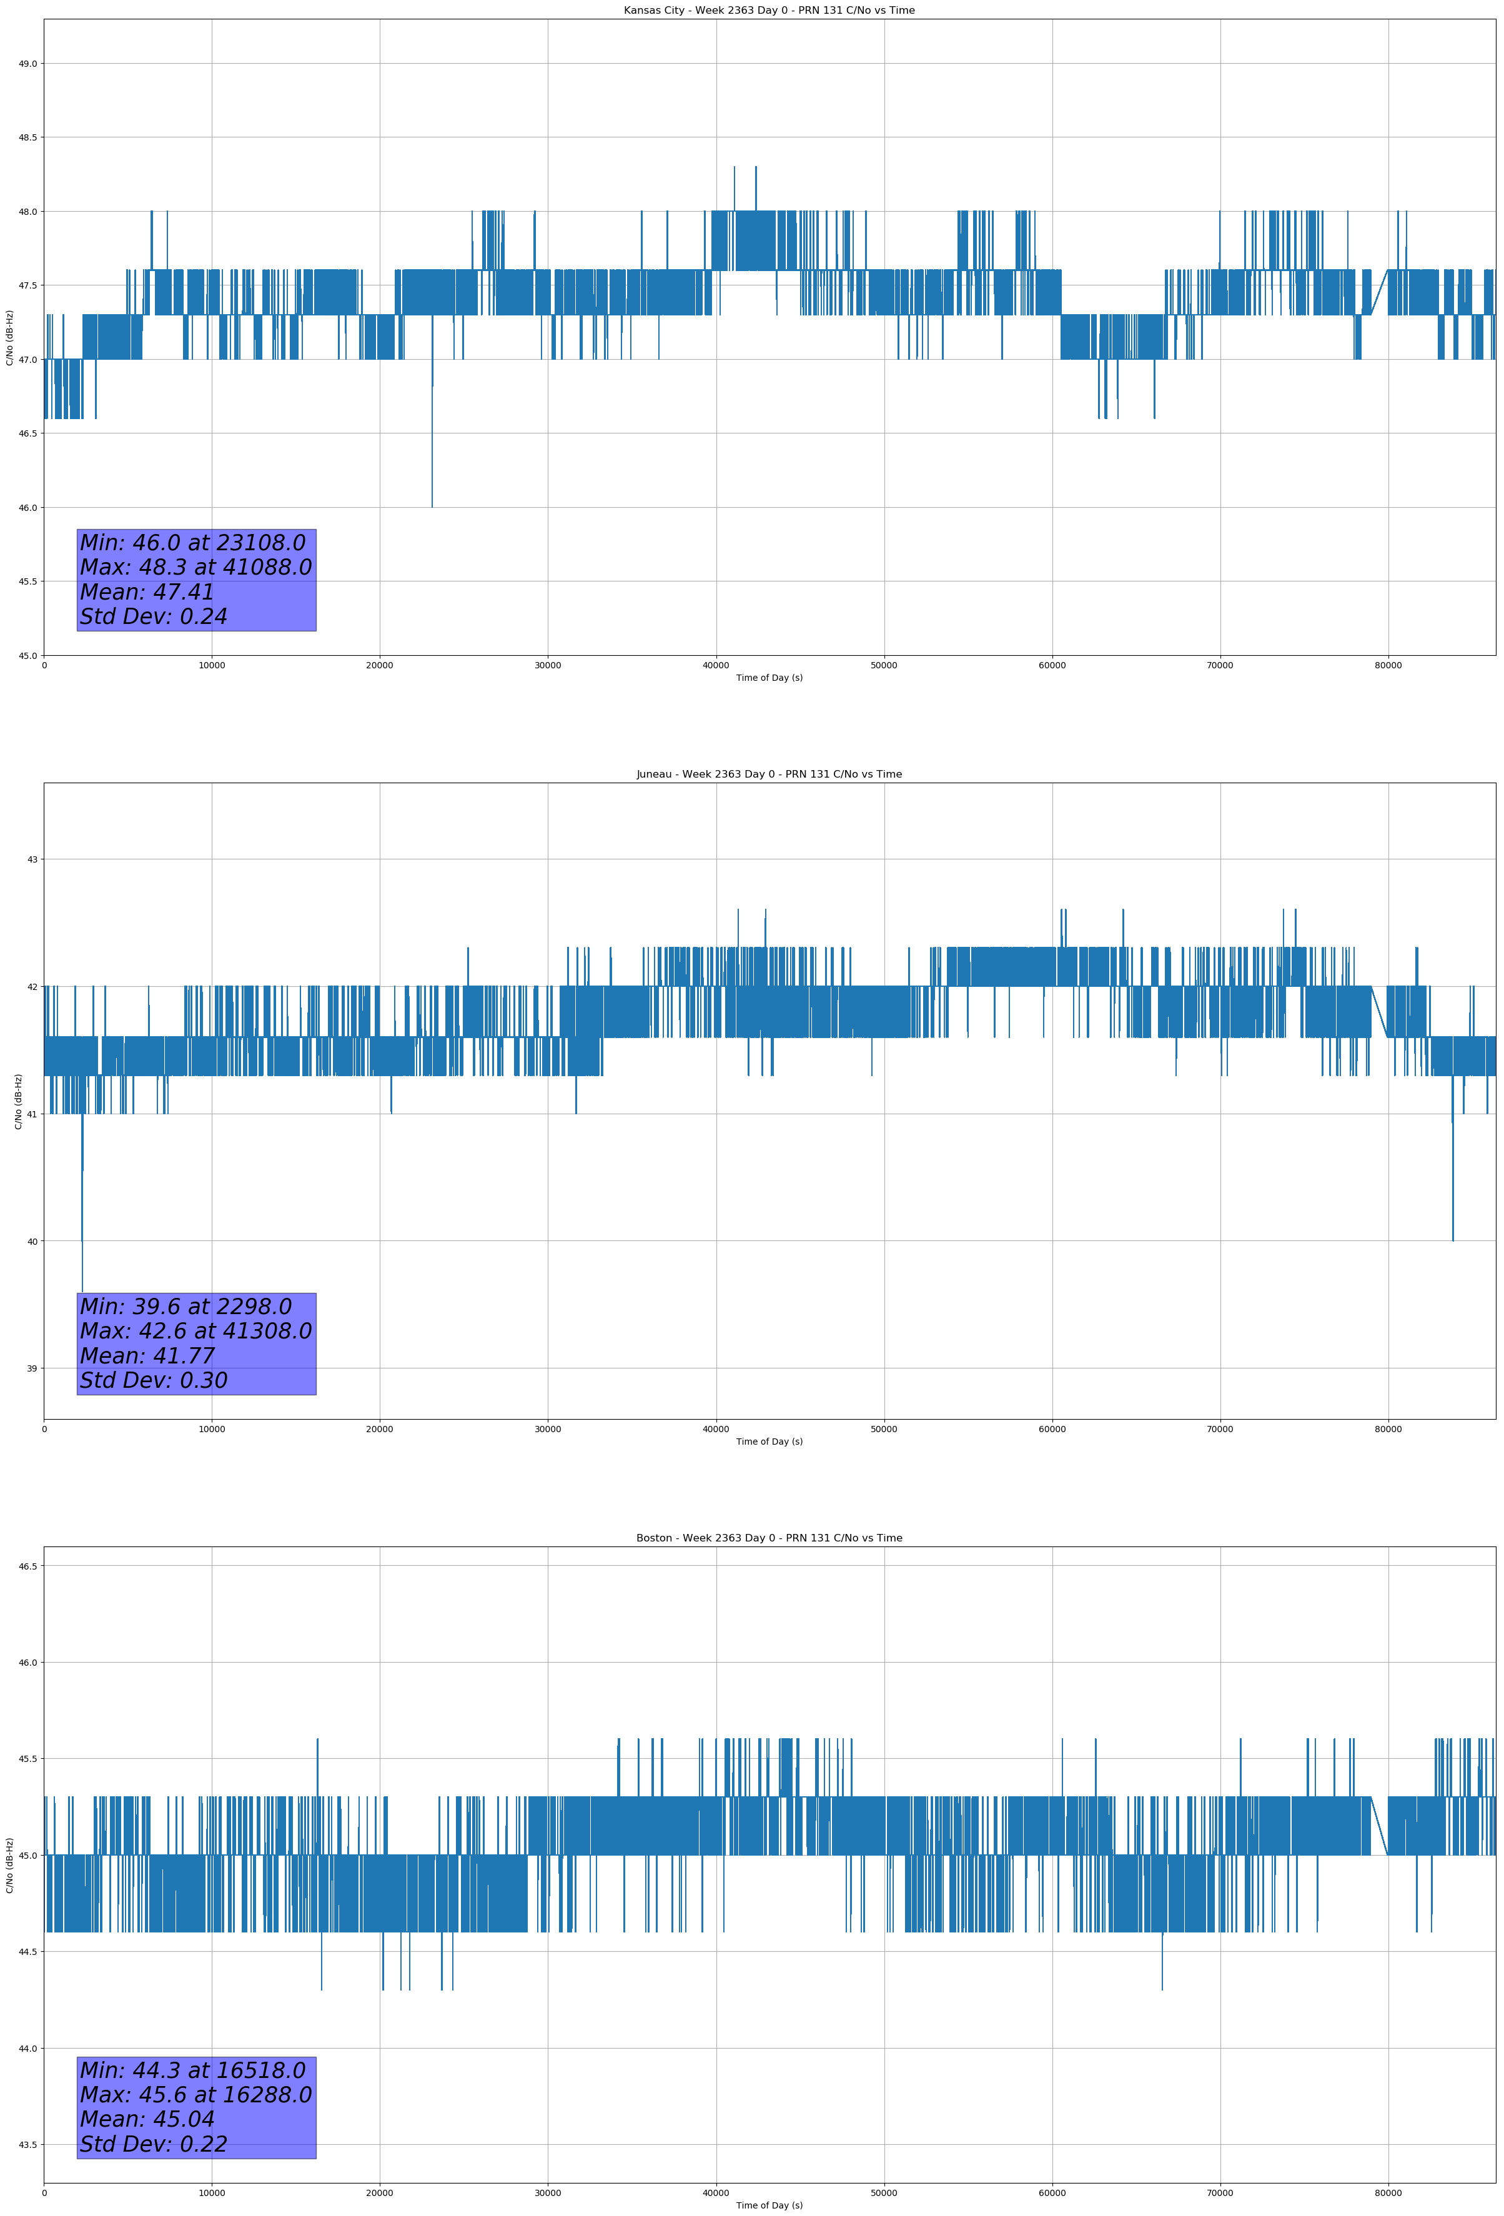Screen dimensions: 1504x2216
Task: Click the 40000 tick label under Kansas City plot
Action: point(715,666)
